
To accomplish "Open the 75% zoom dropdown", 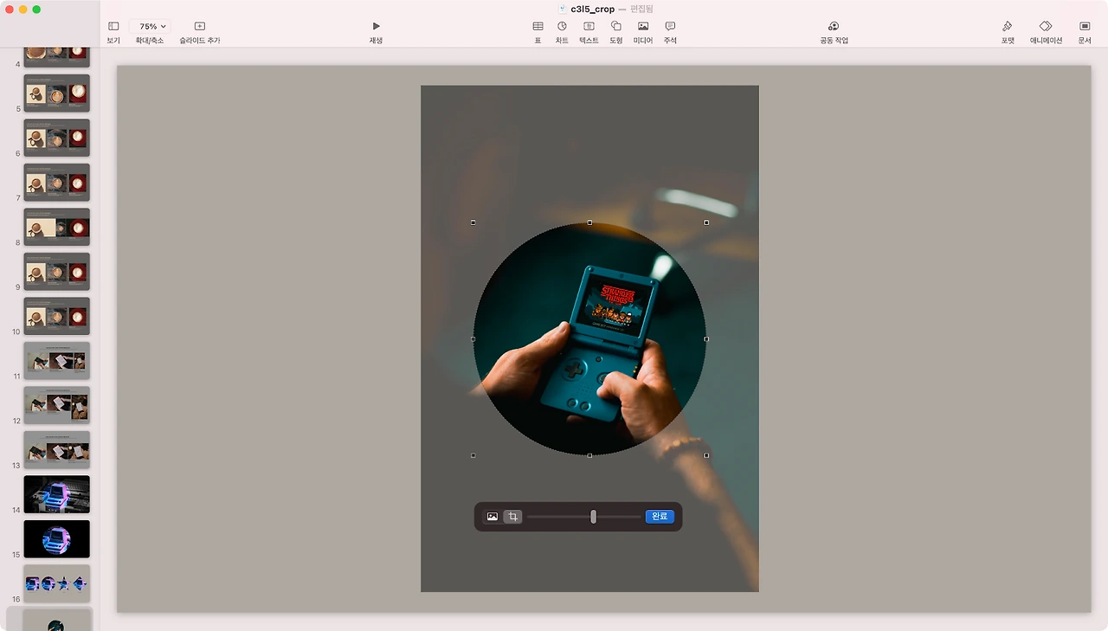I will tap(150, 27).
